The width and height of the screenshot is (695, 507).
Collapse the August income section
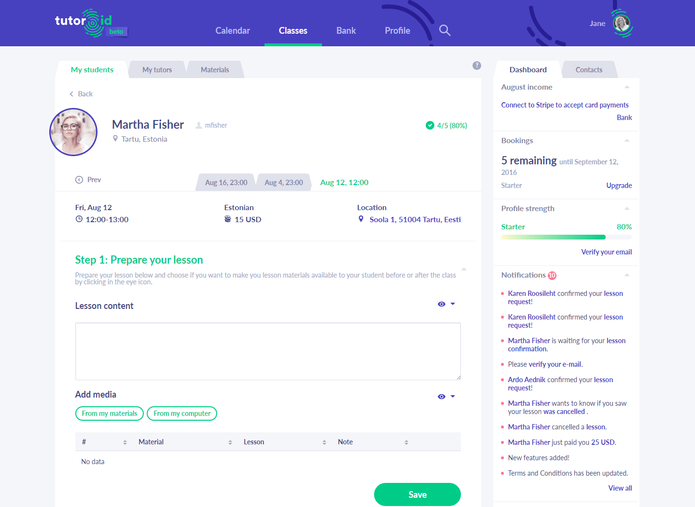pyautogui.click(x=627, y=87)
